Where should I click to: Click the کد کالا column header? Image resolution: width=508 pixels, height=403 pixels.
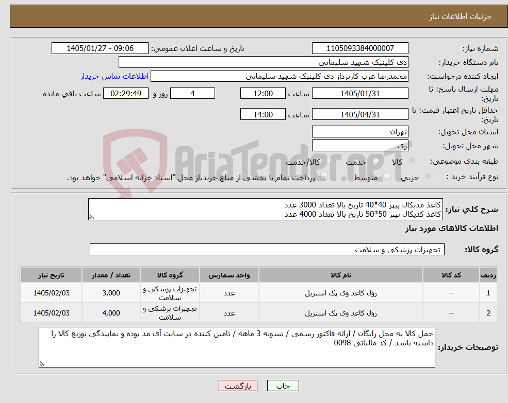(x=451, y=275)
